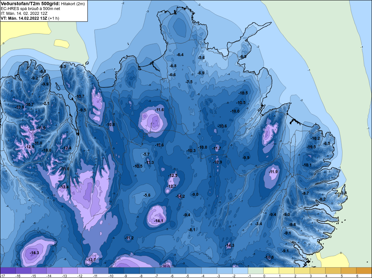Viewport: 372px width, 278px height.
Task: Select the legend swatch between 3 and 4
Action: (x=318, y=271)
